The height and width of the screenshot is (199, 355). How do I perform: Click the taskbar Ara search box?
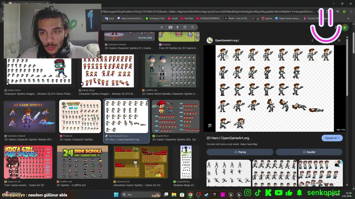tap(141, 195)
